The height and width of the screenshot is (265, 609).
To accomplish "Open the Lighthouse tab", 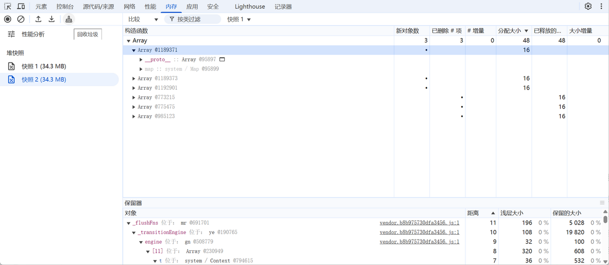I will point(250,7).
